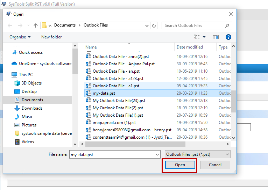Select Outlook Data File - a123.pst

point(118,79)
